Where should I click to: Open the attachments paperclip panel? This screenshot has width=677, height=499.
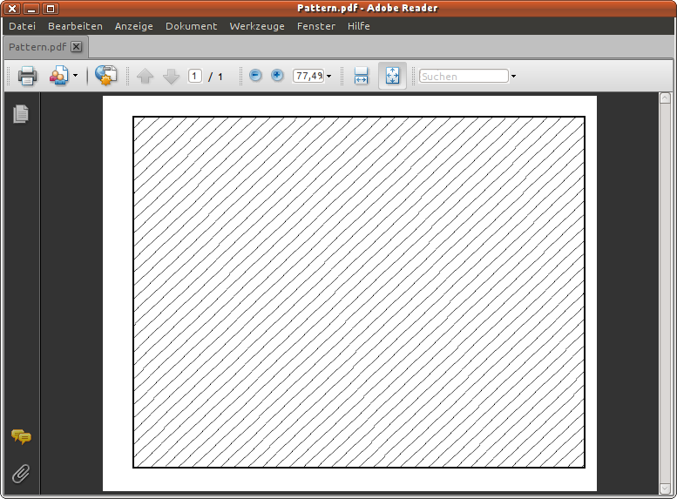point(21,474)
